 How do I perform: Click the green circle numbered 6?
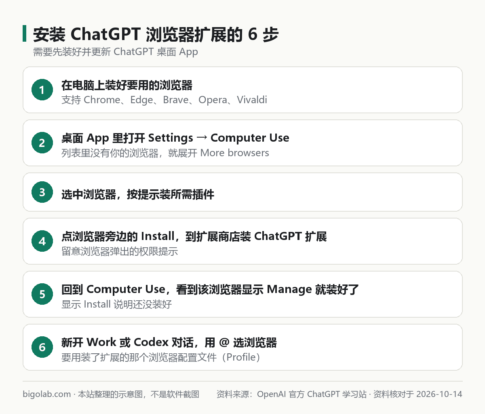tap(42, 347)
